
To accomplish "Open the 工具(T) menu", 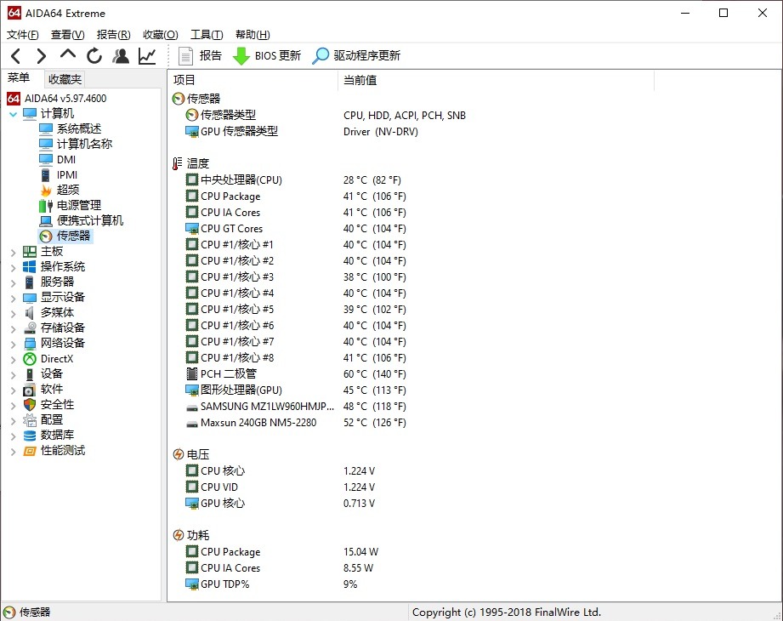I will 207,35.
